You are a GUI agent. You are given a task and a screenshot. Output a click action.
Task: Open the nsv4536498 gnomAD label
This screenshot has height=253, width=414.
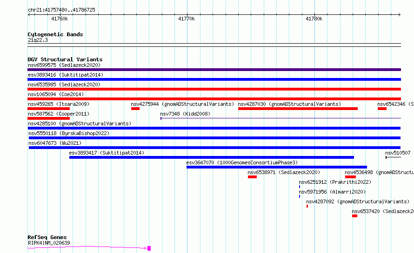(x=379, y=172)
